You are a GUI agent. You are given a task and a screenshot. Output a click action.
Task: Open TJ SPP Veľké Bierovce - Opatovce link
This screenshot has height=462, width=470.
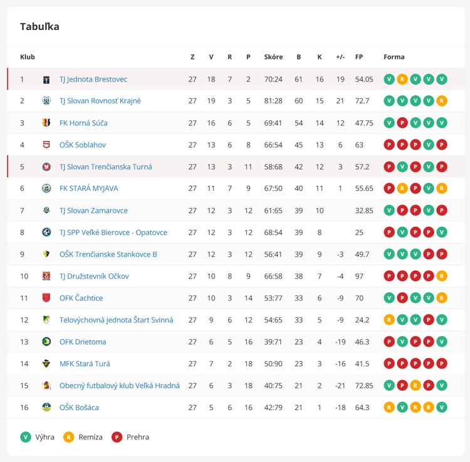coord(113,232)
